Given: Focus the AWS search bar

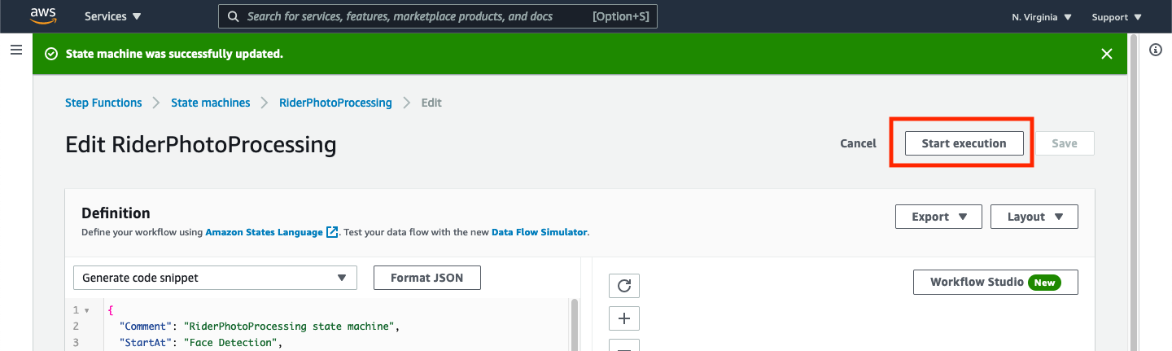Looking at the screenshot, I should pyautogui.click(x=437, y=16).
